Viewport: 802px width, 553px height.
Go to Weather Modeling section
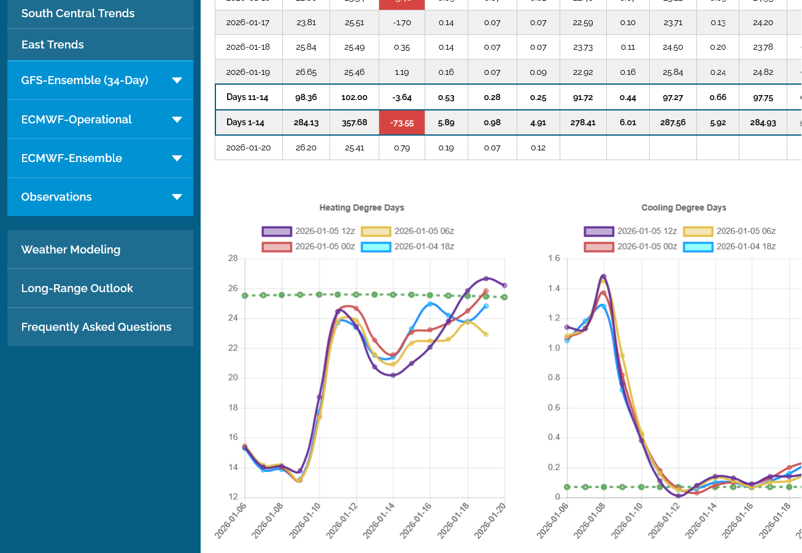point(71,250)
